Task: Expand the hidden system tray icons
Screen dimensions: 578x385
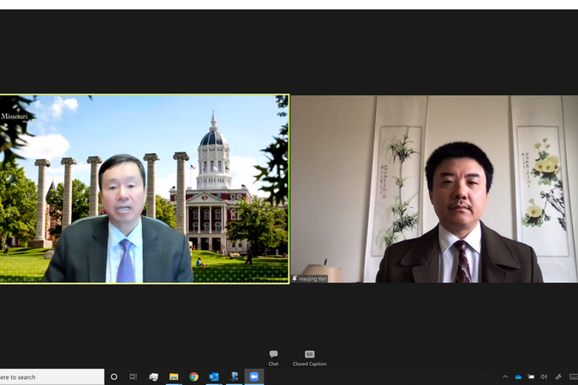Action: click(x=505, y=376)
